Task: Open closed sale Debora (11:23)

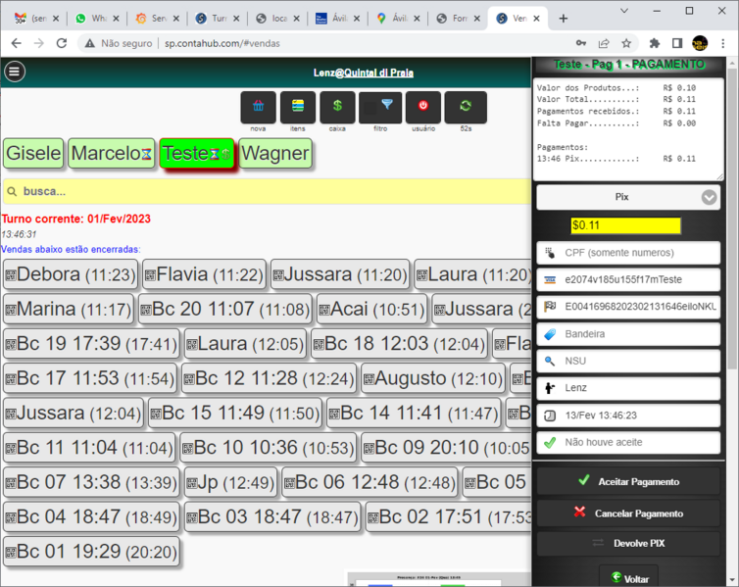Action: click(71, 274)
